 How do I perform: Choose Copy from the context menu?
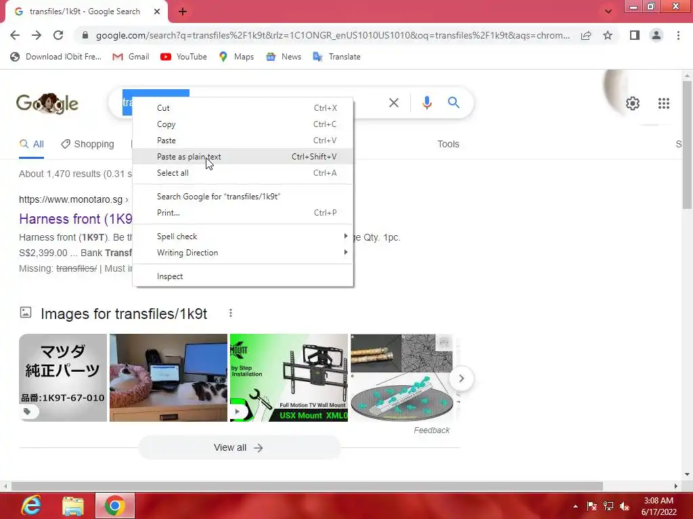[243, 124]
